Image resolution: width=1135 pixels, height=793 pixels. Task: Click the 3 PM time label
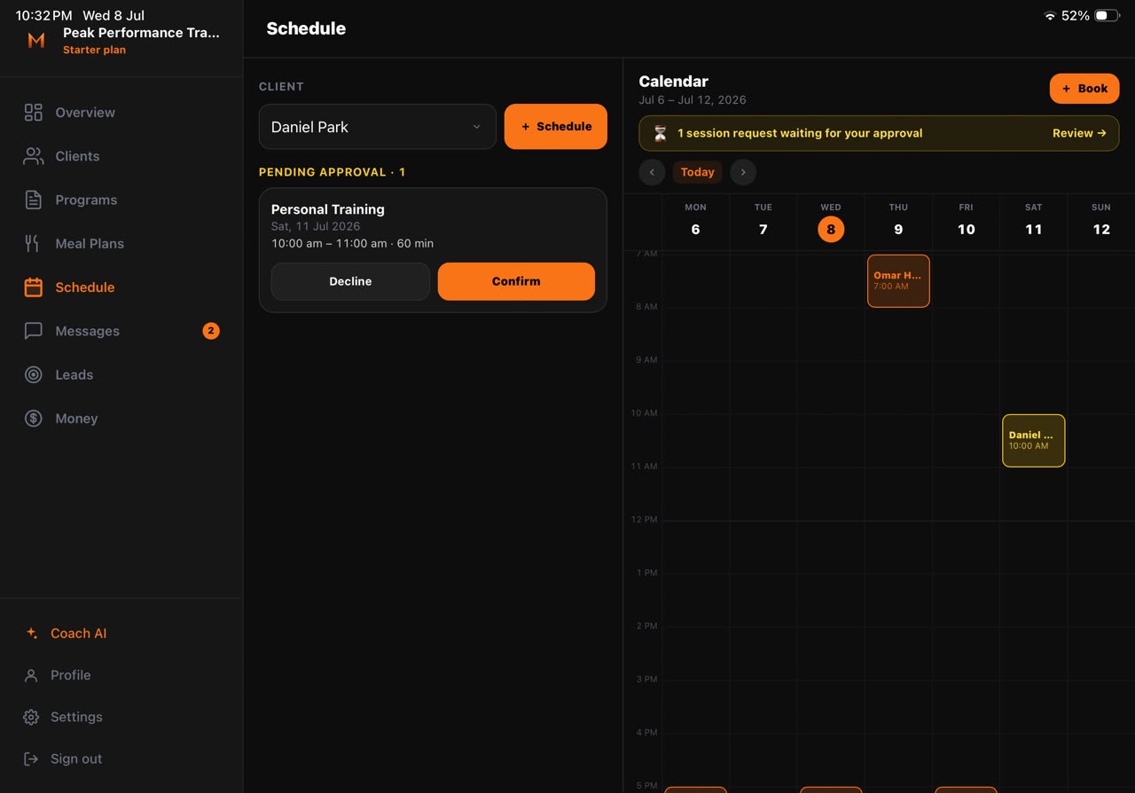click(x=646, y=679)
